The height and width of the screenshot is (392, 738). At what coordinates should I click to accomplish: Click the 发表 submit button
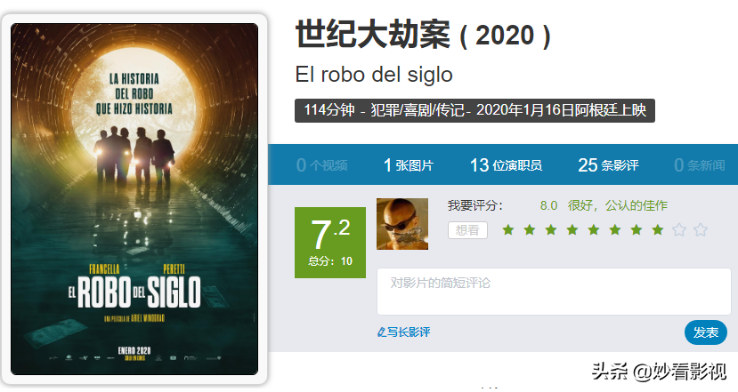tap(706, 332)
